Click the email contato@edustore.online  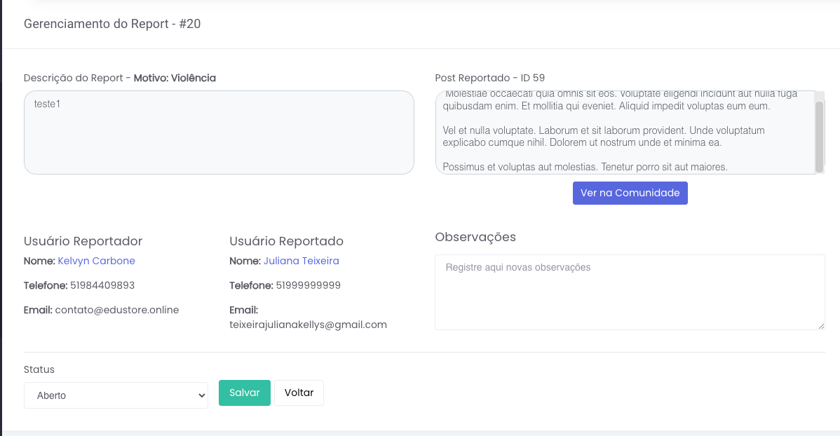click(x=117, y=310)
